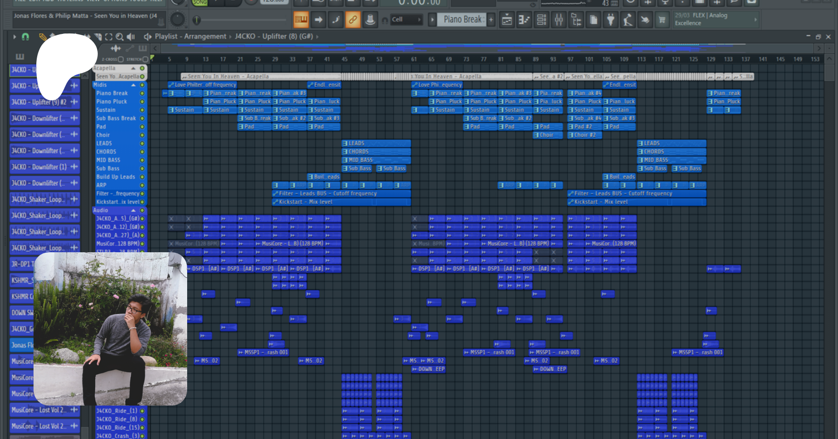Select the zoom magnifier tool
The width and height of the screenshot is (838, 439).
(x=120, y=37)
